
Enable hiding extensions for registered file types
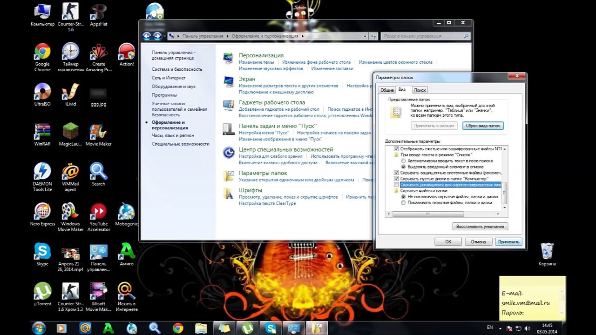click(397, 185)
